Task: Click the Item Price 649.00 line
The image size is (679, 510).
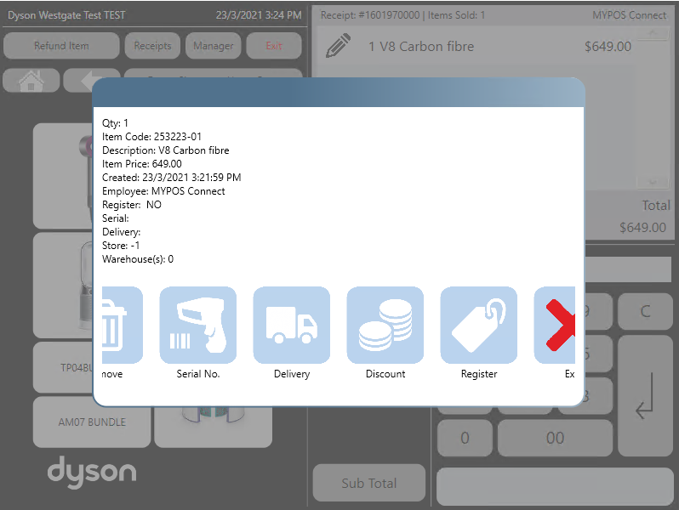Action: 142,164
